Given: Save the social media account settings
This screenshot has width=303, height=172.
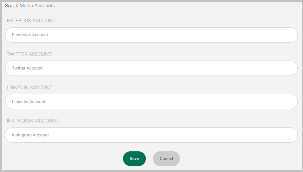Looking at the screenshot, I should tap(134, 159).
